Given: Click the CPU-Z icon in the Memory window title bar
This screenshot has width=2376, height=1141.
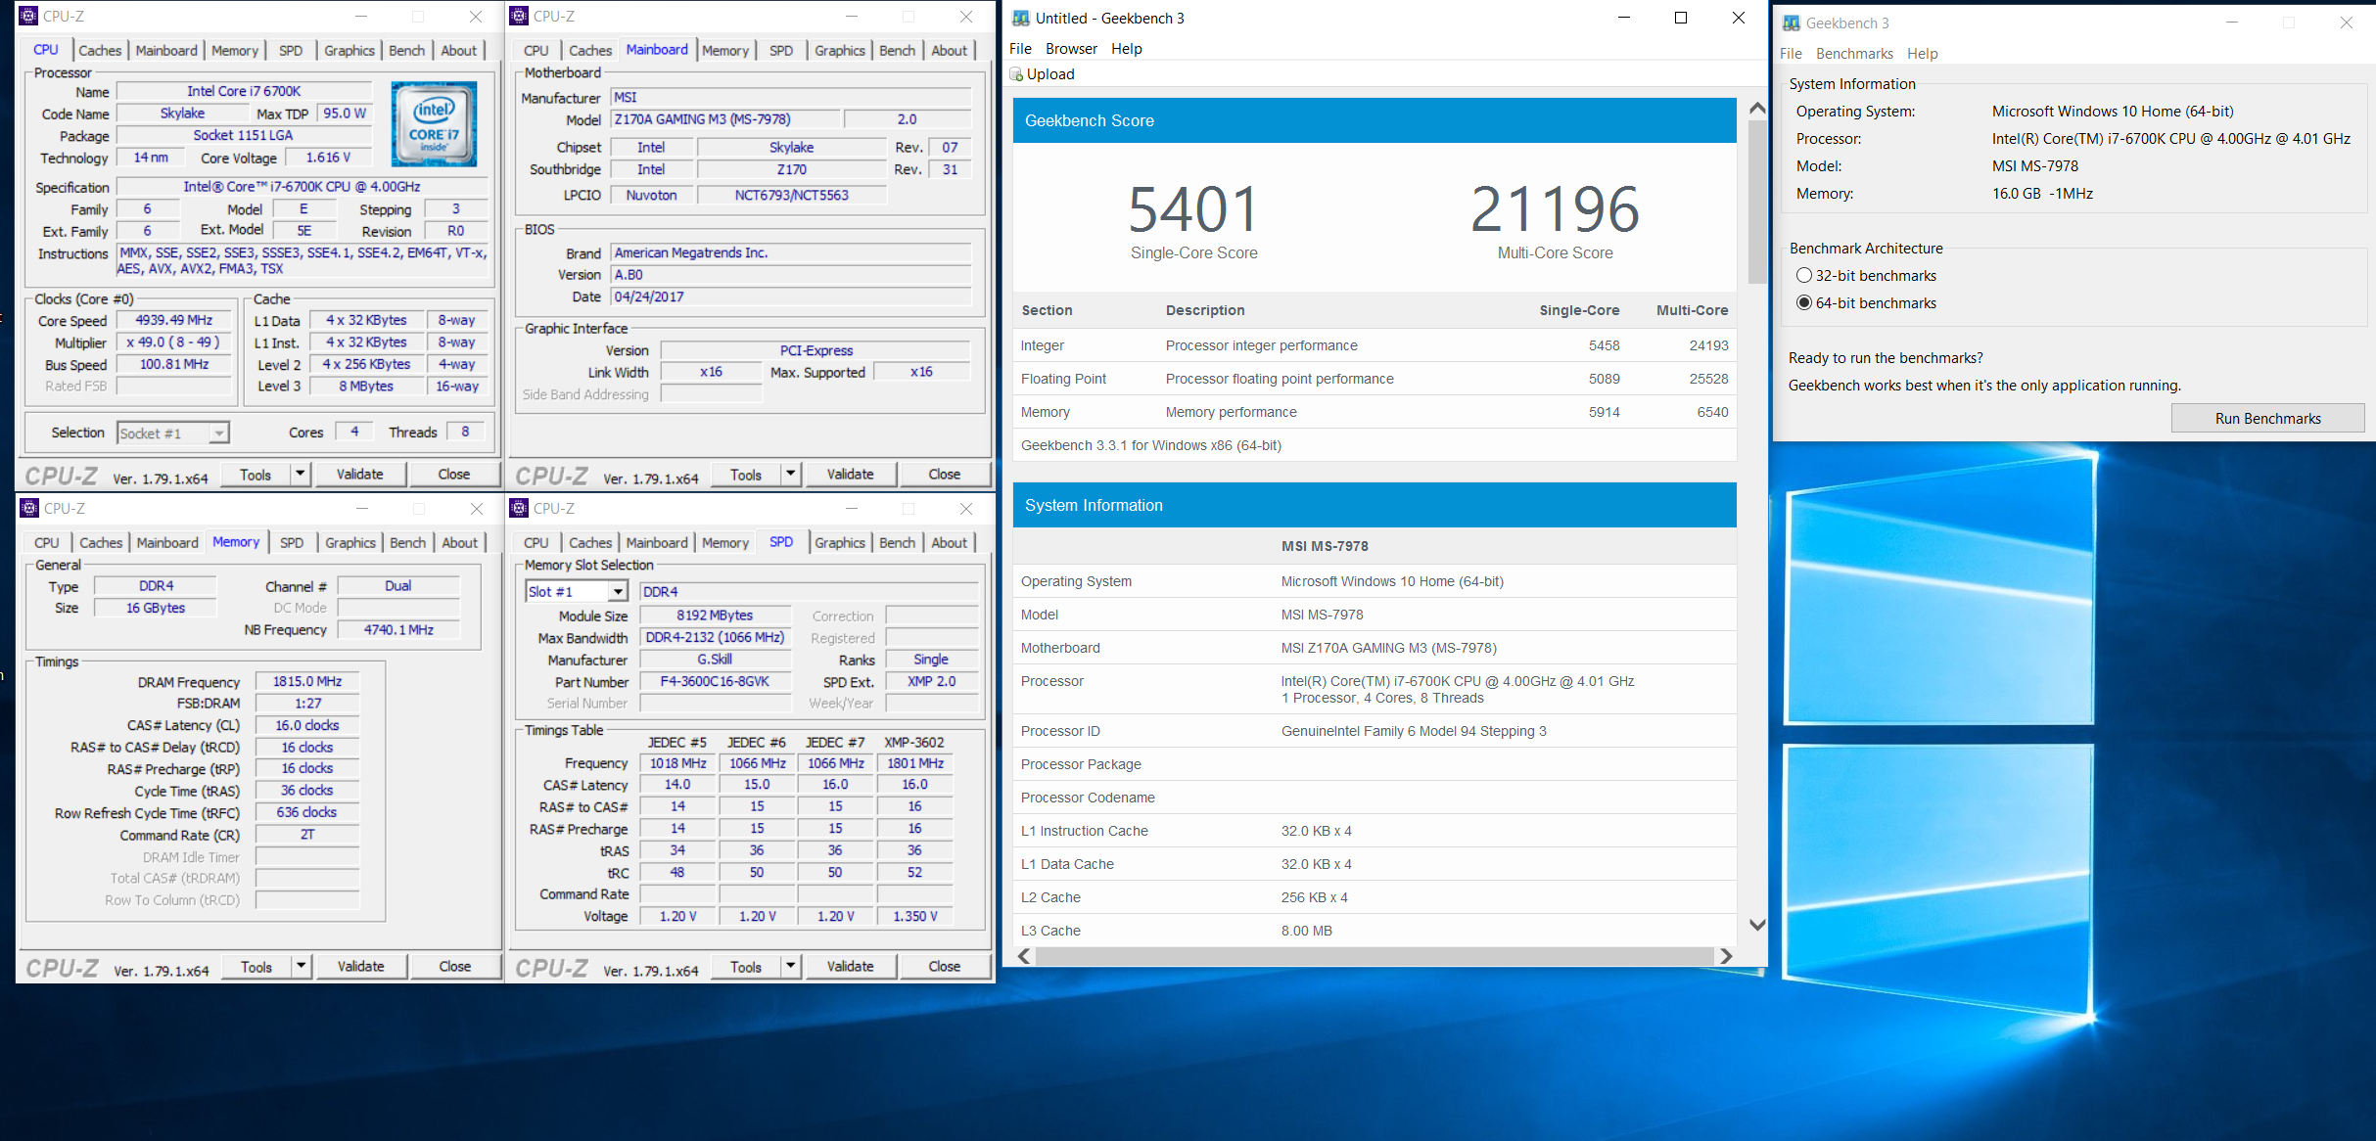Looking at the screenshot, I should [29, 508].
